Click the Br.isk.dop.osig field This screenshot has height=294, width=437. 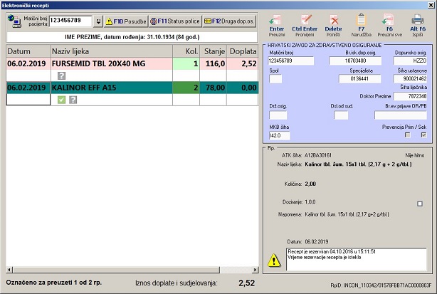point(355,61)
